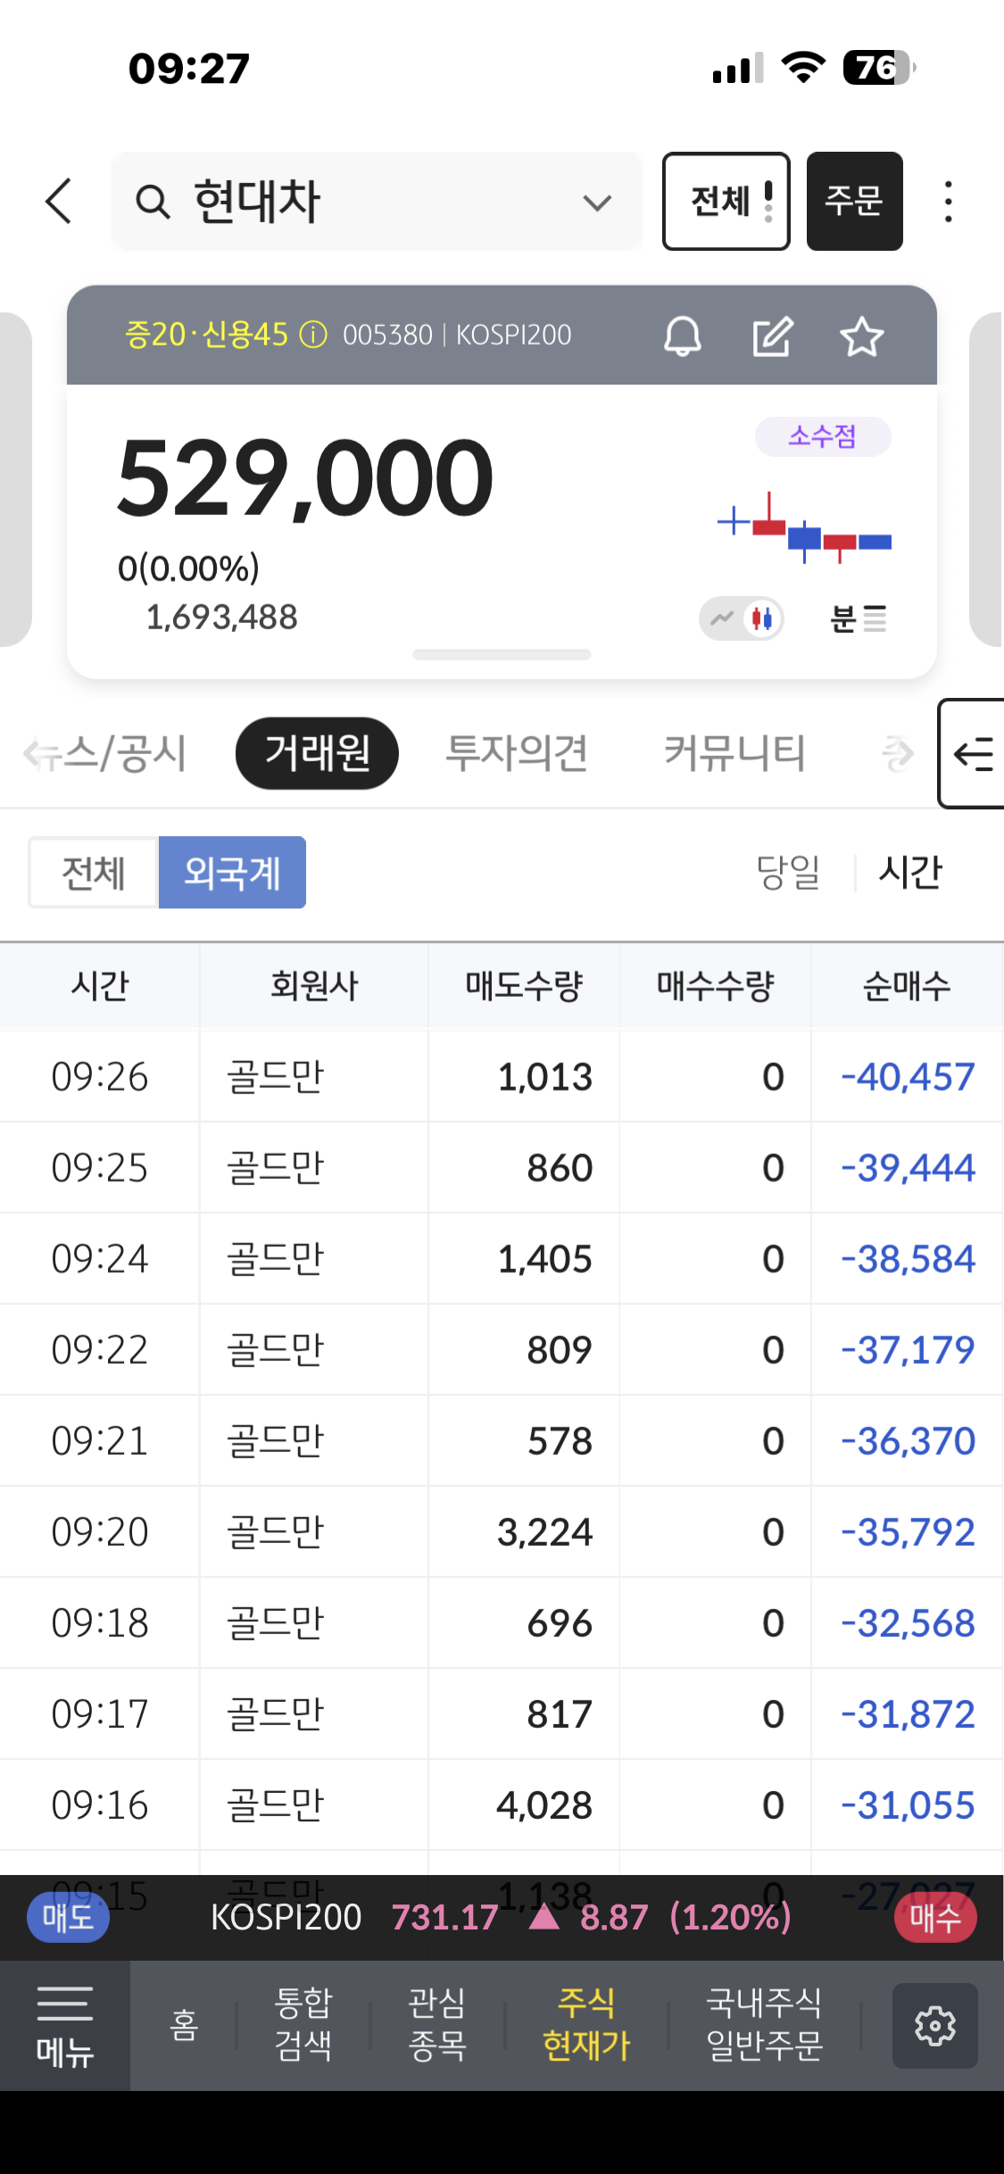The image size is (1004, 2174).
Task: Switch to the 투자의견 tab
Action: [517, 753]
